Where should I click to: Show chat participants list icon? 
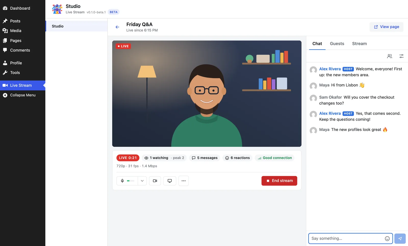(x=389, y=56)
